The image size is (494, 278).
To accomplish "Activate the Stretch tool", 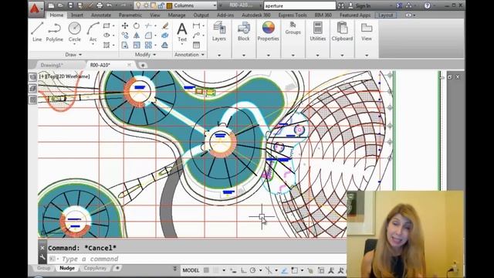I will [x=125, y=45].
